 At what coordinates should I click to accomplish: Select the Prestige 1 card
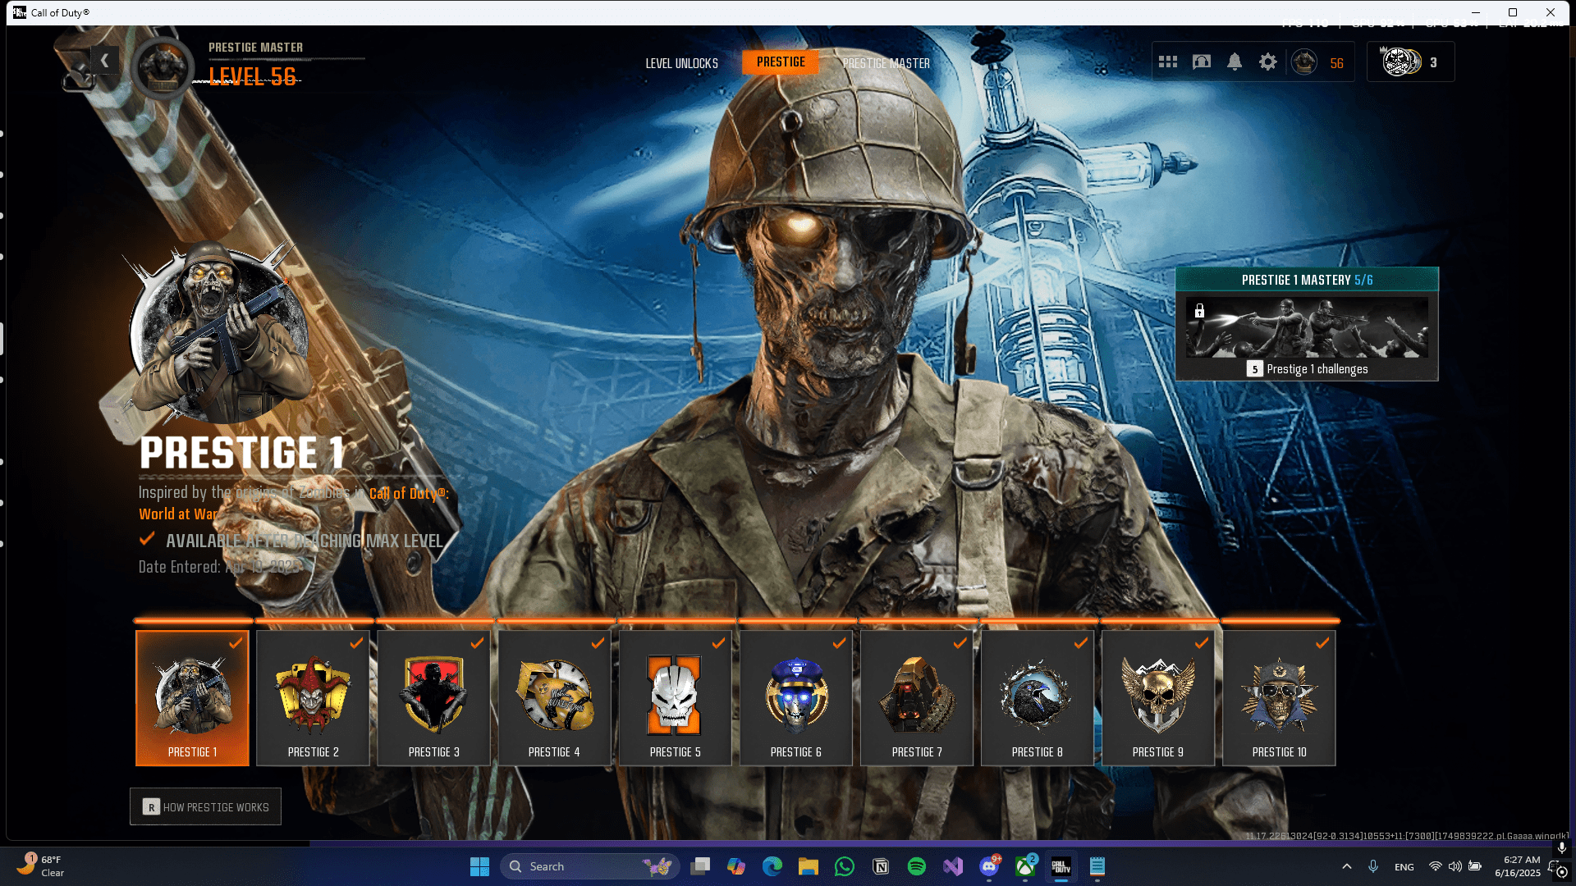pyautogui.click(x=192, y=698)
